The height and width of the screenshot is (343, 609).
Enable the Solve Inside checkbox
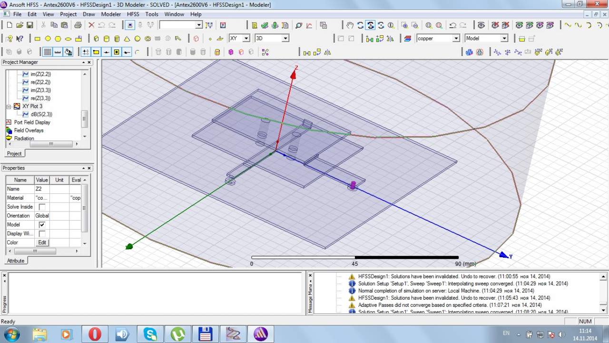(x=42, y=207)
